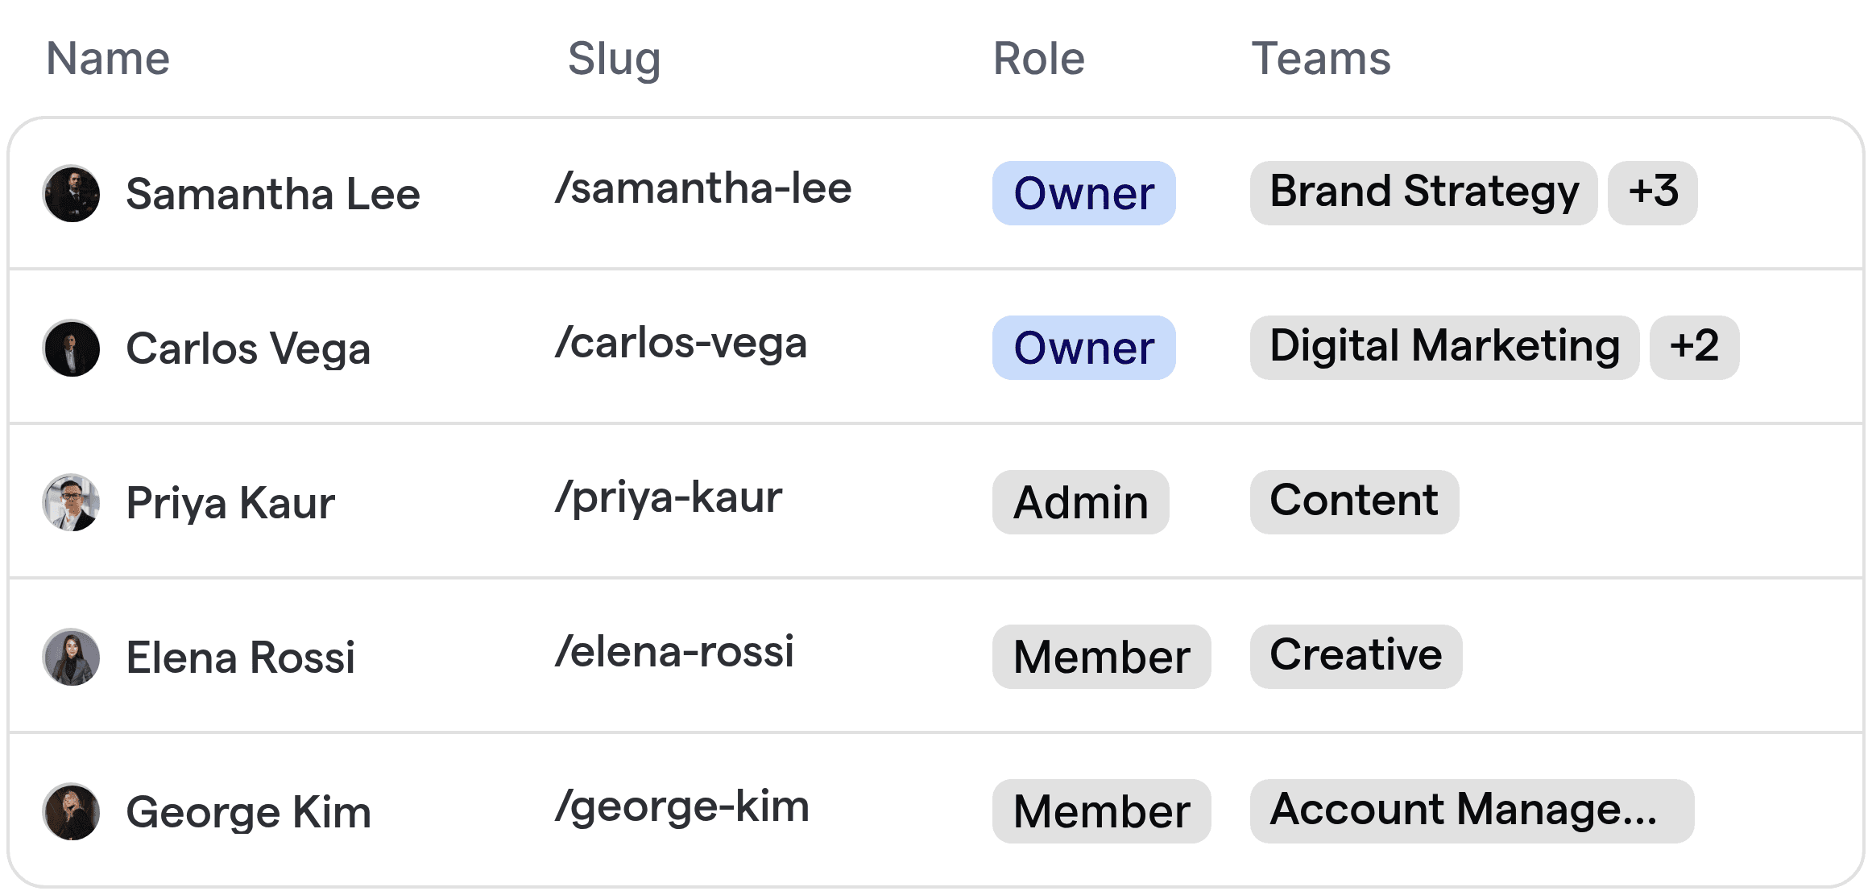Click the Content team tag for Priya Kaur
This screenshot has width=1872, height=895.
1354,502
